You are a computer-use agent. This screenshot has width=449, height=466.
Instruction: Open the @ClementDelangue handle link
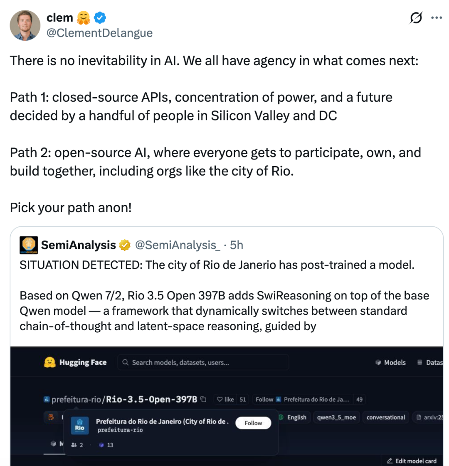99,33
